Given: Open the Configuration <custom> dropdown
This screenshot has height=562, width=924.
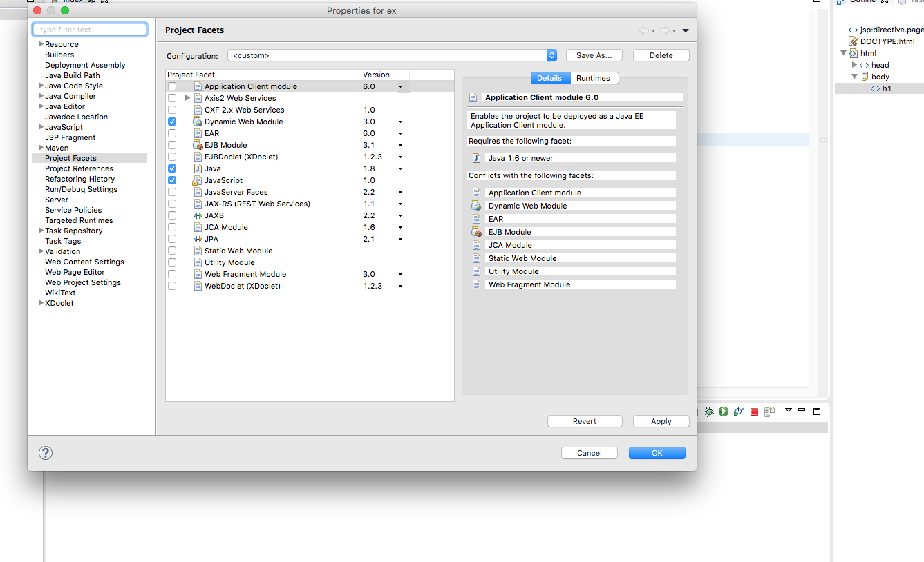Looking at the screenshot, I should coord(393,55).
